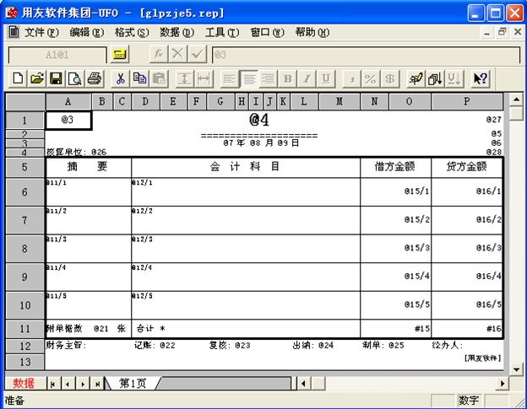Click the last page navigation arrow button

(97, 384)
